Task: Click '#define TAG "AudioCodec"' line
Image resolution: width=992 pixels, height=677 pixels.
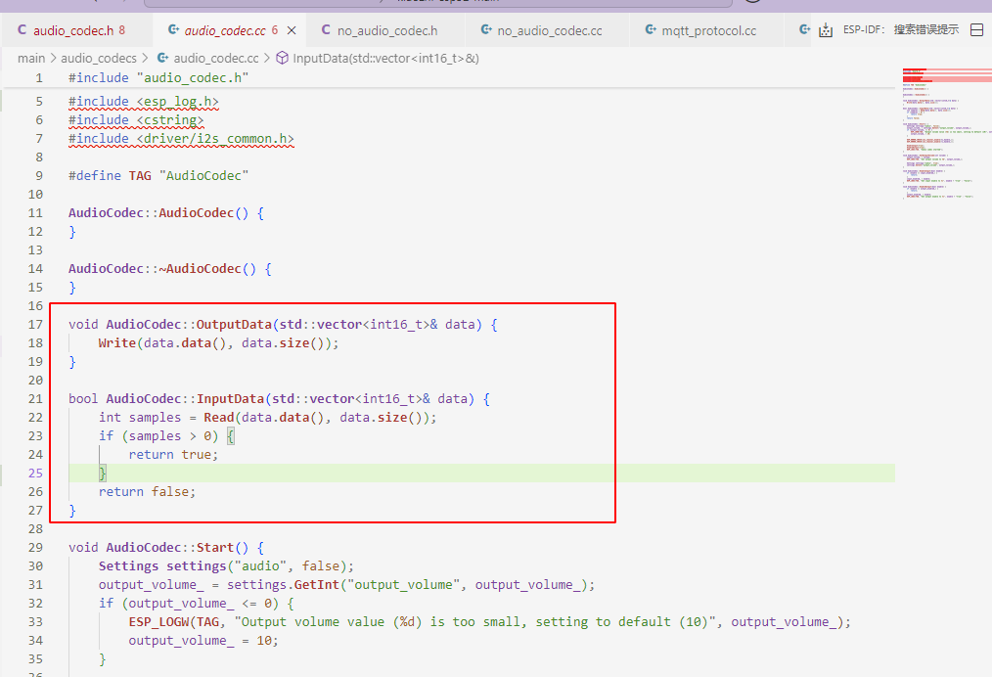Action: 158,176
